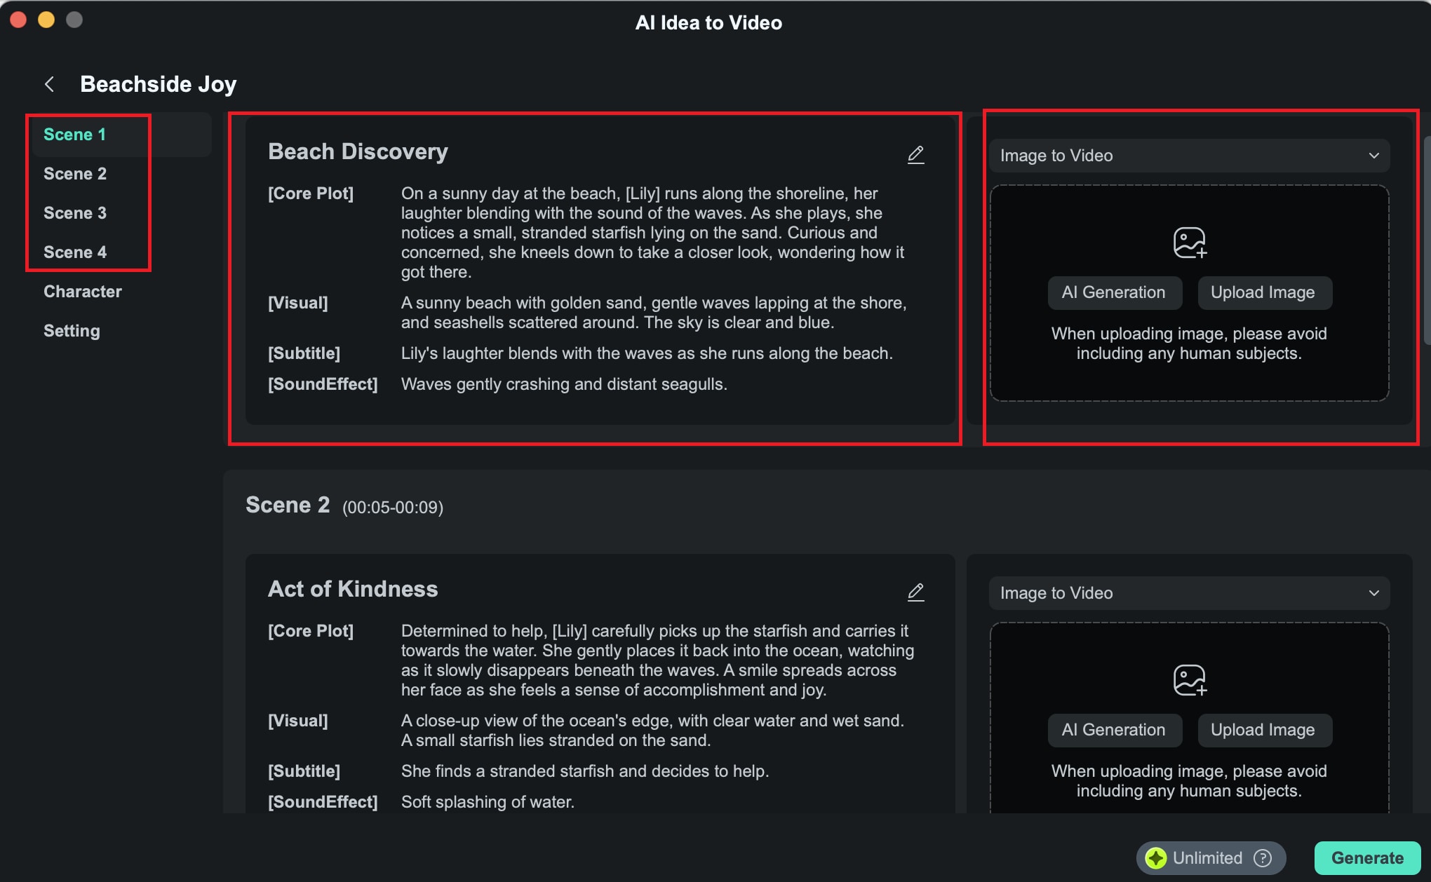Click the green credits icon beside Unlimited
The width and height of the screenshot is (1431, 882).
pos(1156,858)
